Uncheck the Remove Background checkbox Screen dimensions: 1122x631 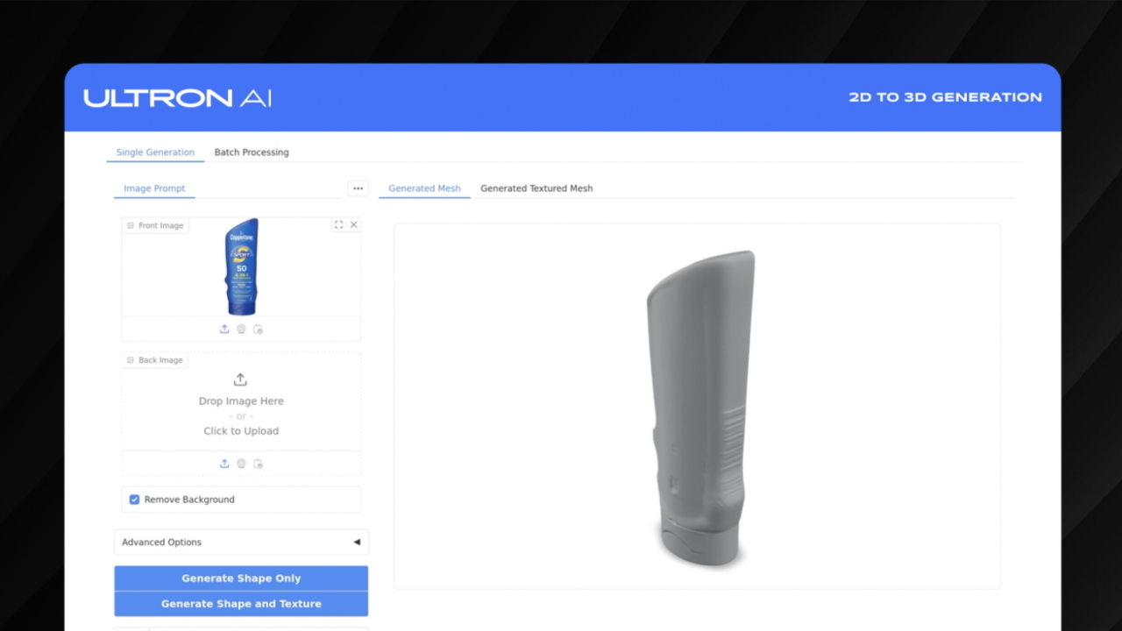[x=135, y=500]
